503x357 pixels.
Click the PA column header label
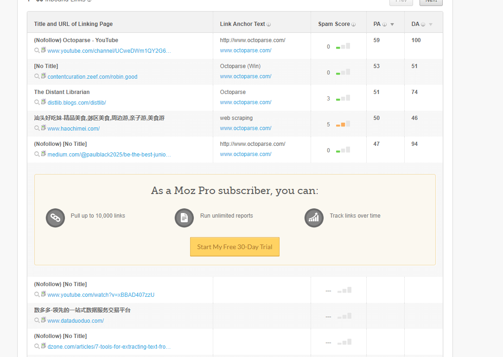[x=377, y=24]
